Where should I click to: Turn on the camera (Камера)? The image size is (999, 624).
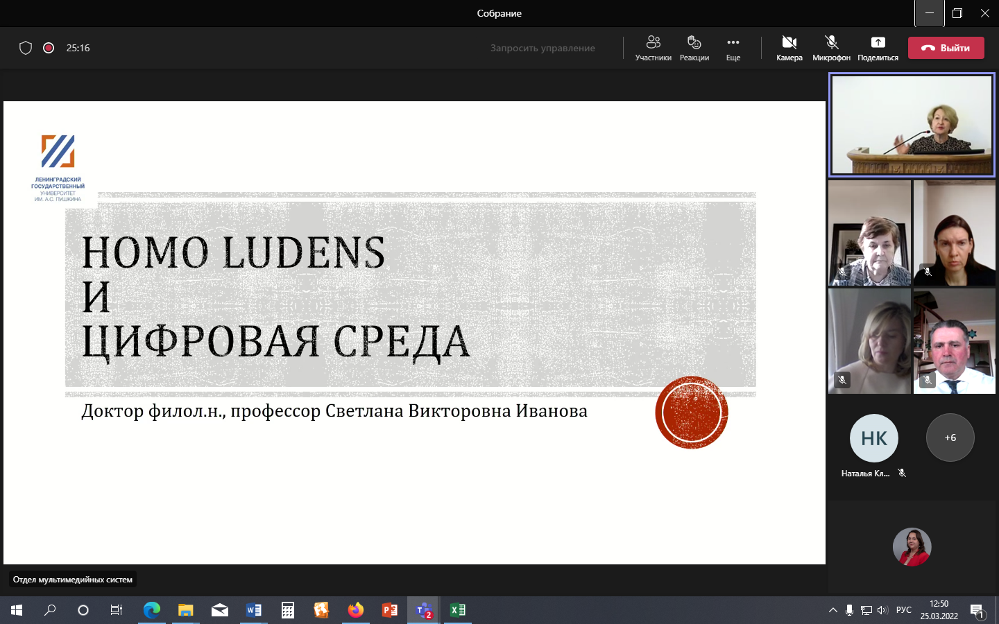(789, 48)
